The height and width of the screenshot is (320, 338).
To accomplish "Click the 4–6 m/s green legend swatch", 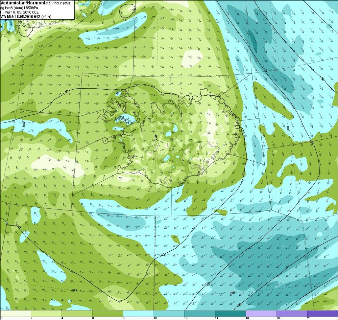I will 77,313.
